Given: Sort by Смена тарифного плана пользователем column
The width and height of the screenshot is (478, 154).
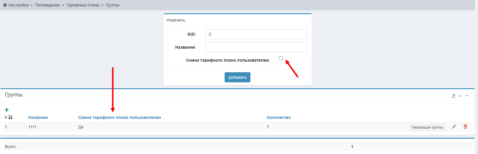Looking at the screenshot, I should 119,117.
